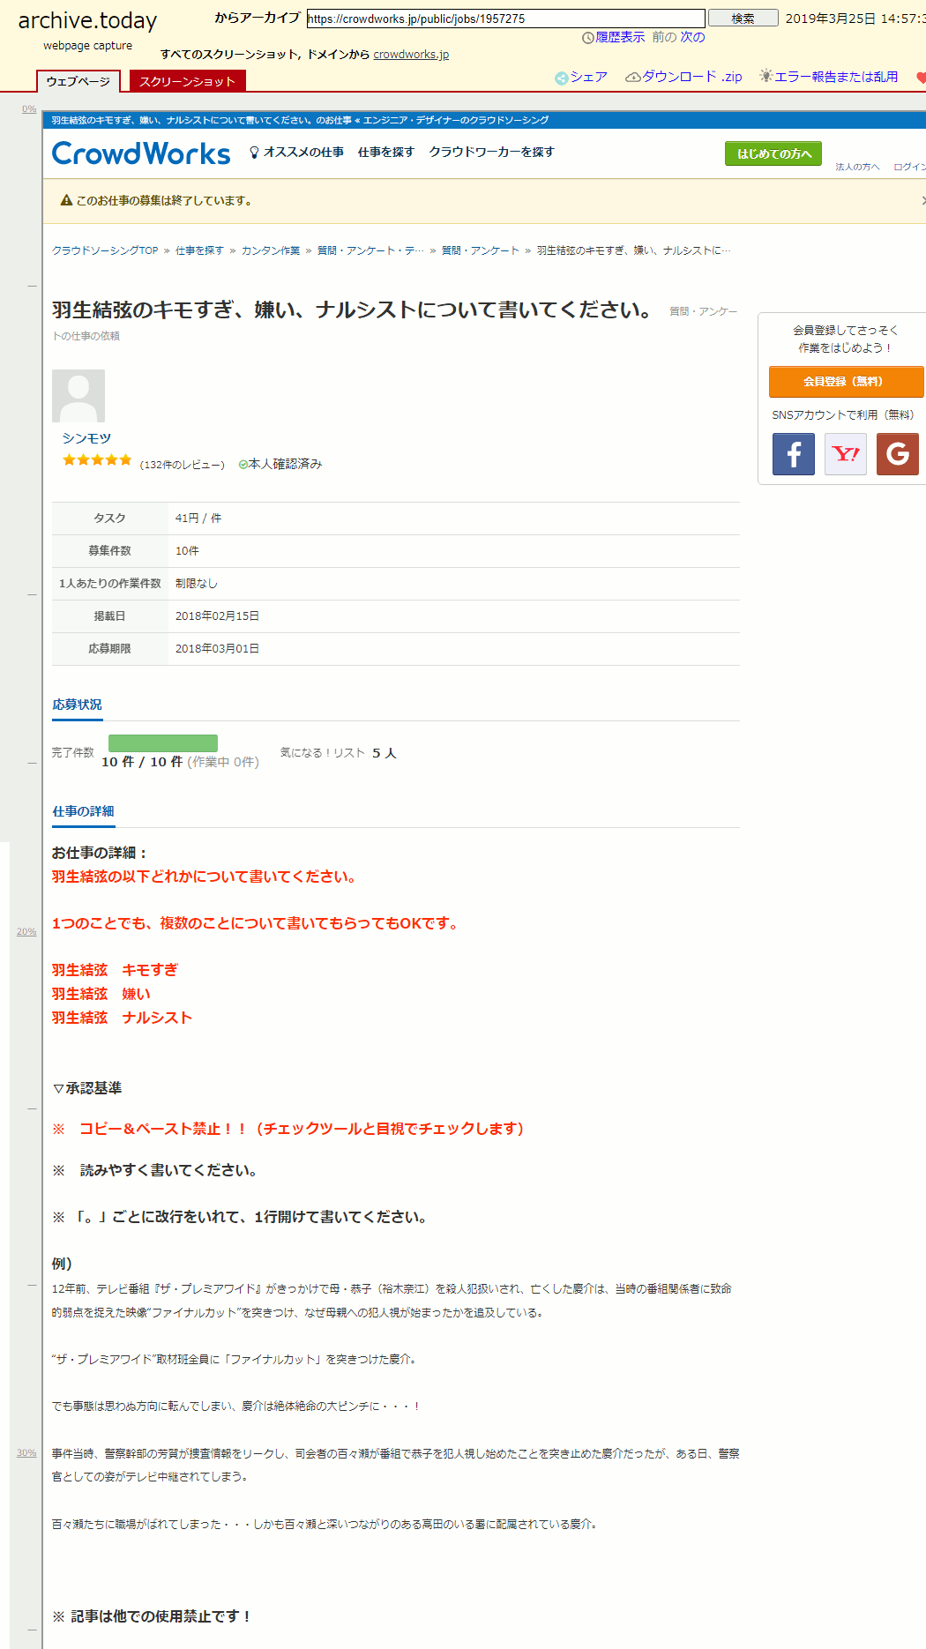Jump to the 30% page marker
926x1649 pixels.
tap(26, 1453)
